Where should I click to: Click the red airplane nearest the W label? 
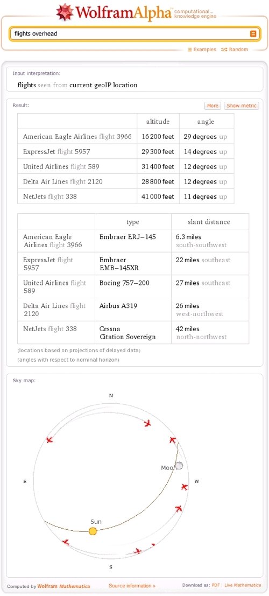coord(185,487)
